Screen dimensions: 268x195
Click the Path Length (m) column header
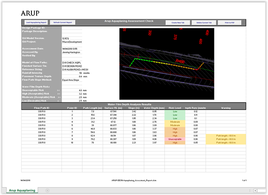coord(92,108)
